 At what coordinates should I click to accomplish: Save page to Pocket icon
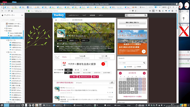(133, 11)
